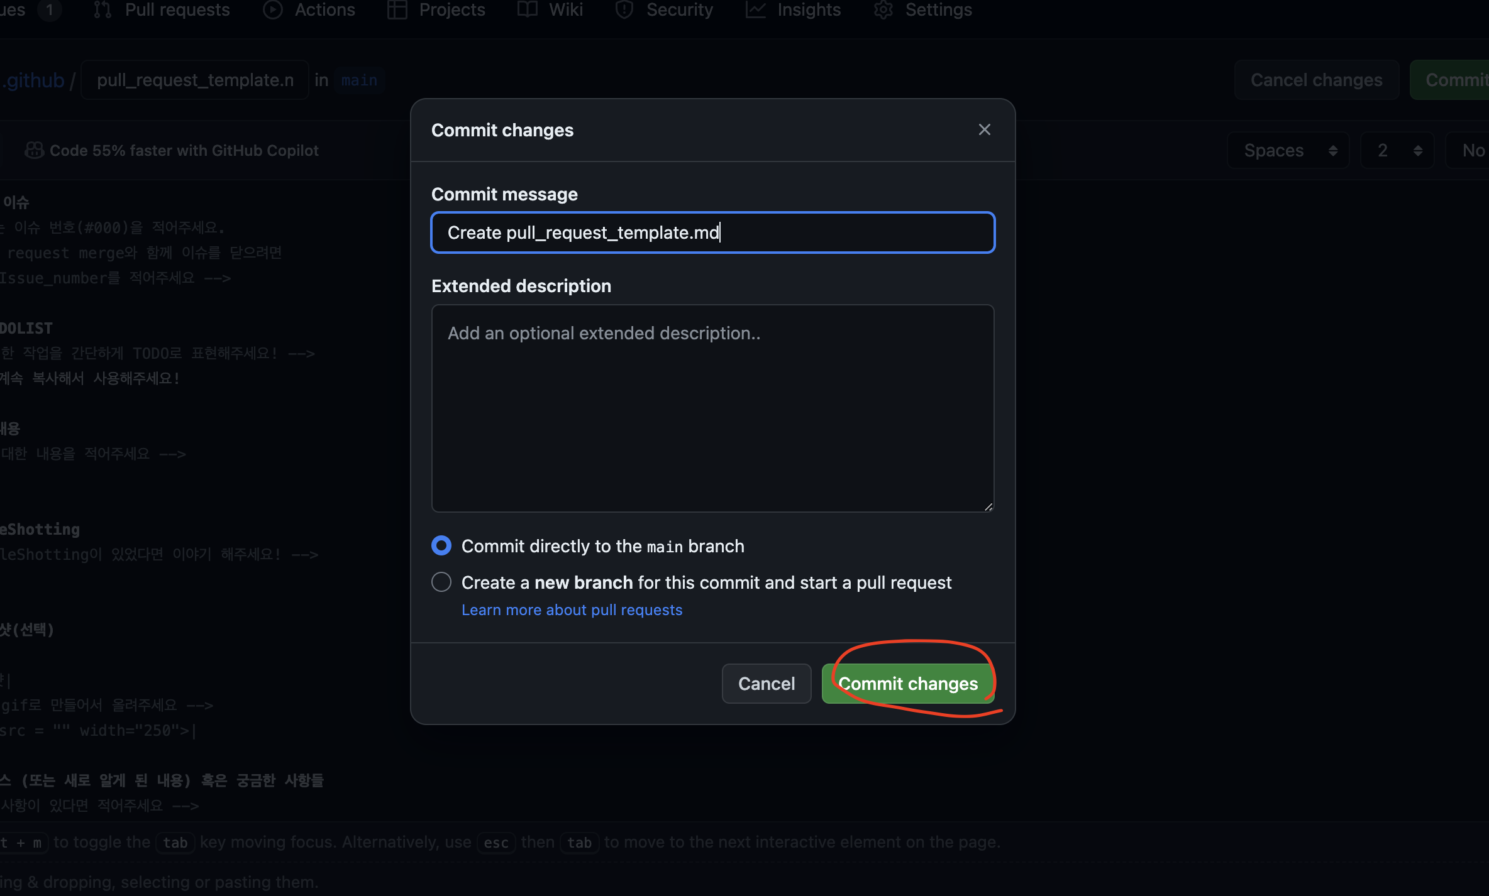Click the Projects table icon
Image resolution: width=1489 pixels, height=896 pixels.
pyautogui.click(x=397, y=9)
